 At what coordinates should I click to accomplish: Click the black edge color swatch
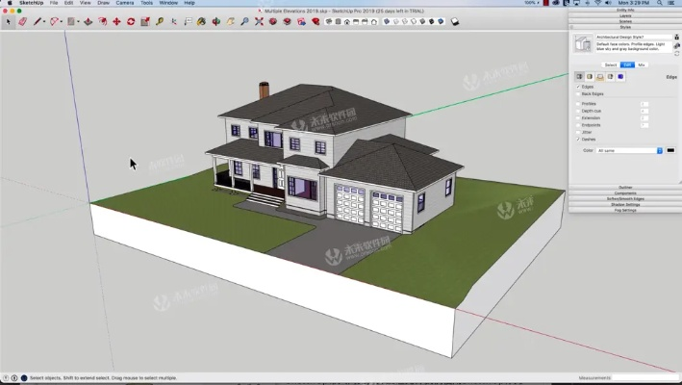670,150
